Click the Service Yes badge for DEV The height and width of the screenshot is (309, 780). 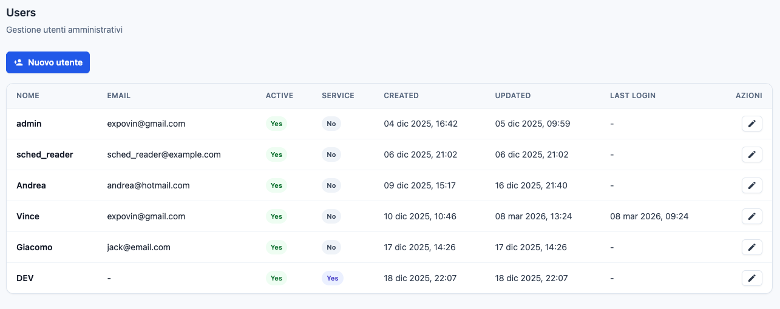tap(332, 278)
